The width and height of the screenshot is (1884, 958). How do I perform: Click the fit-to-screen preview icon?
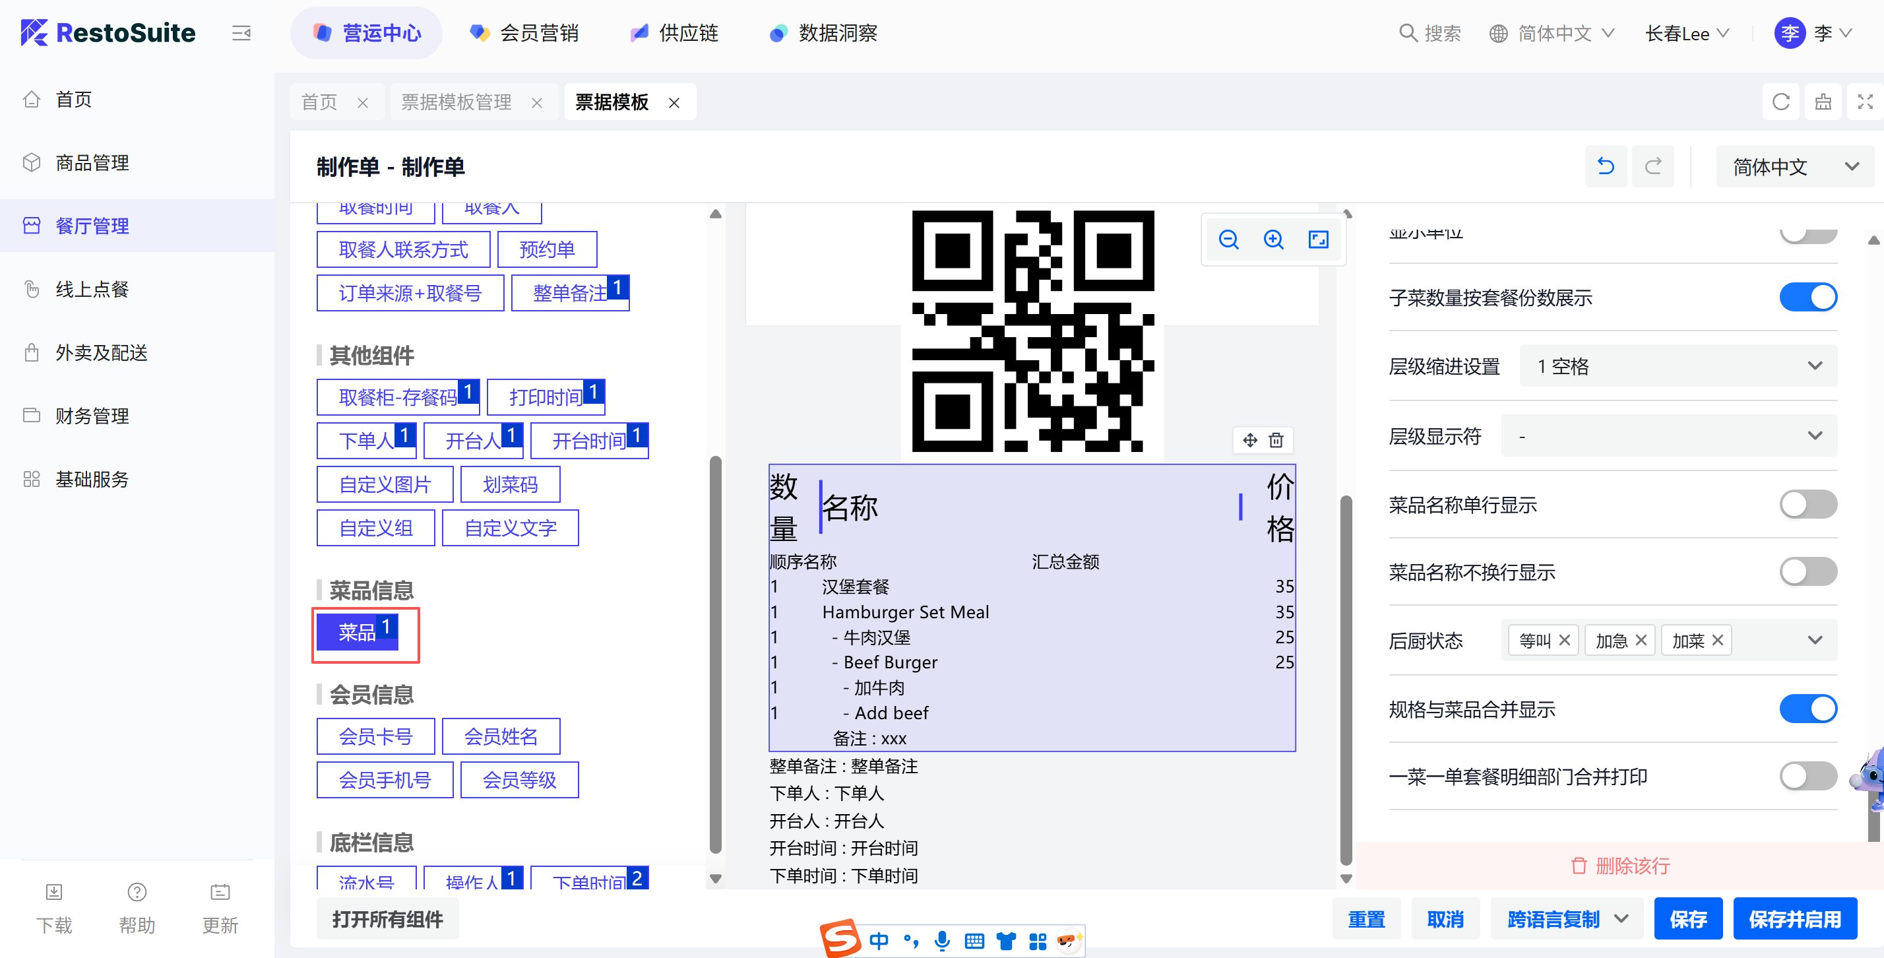pos(1318,240)
